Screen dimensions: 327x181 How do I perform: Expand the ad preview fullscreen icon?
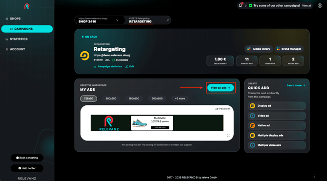point(228,136)
